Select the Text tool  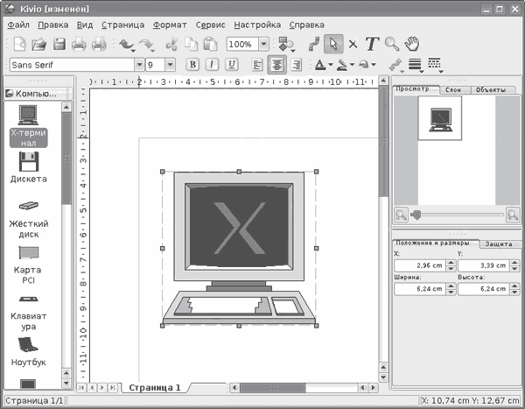(372, 43)
